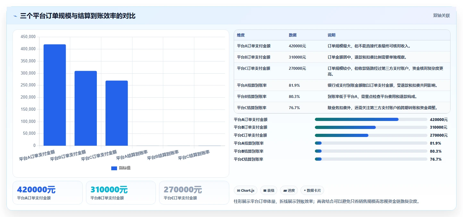Viewport: 463px width, 217px height.
Task: Click table value 310000元
Action: 298,57
